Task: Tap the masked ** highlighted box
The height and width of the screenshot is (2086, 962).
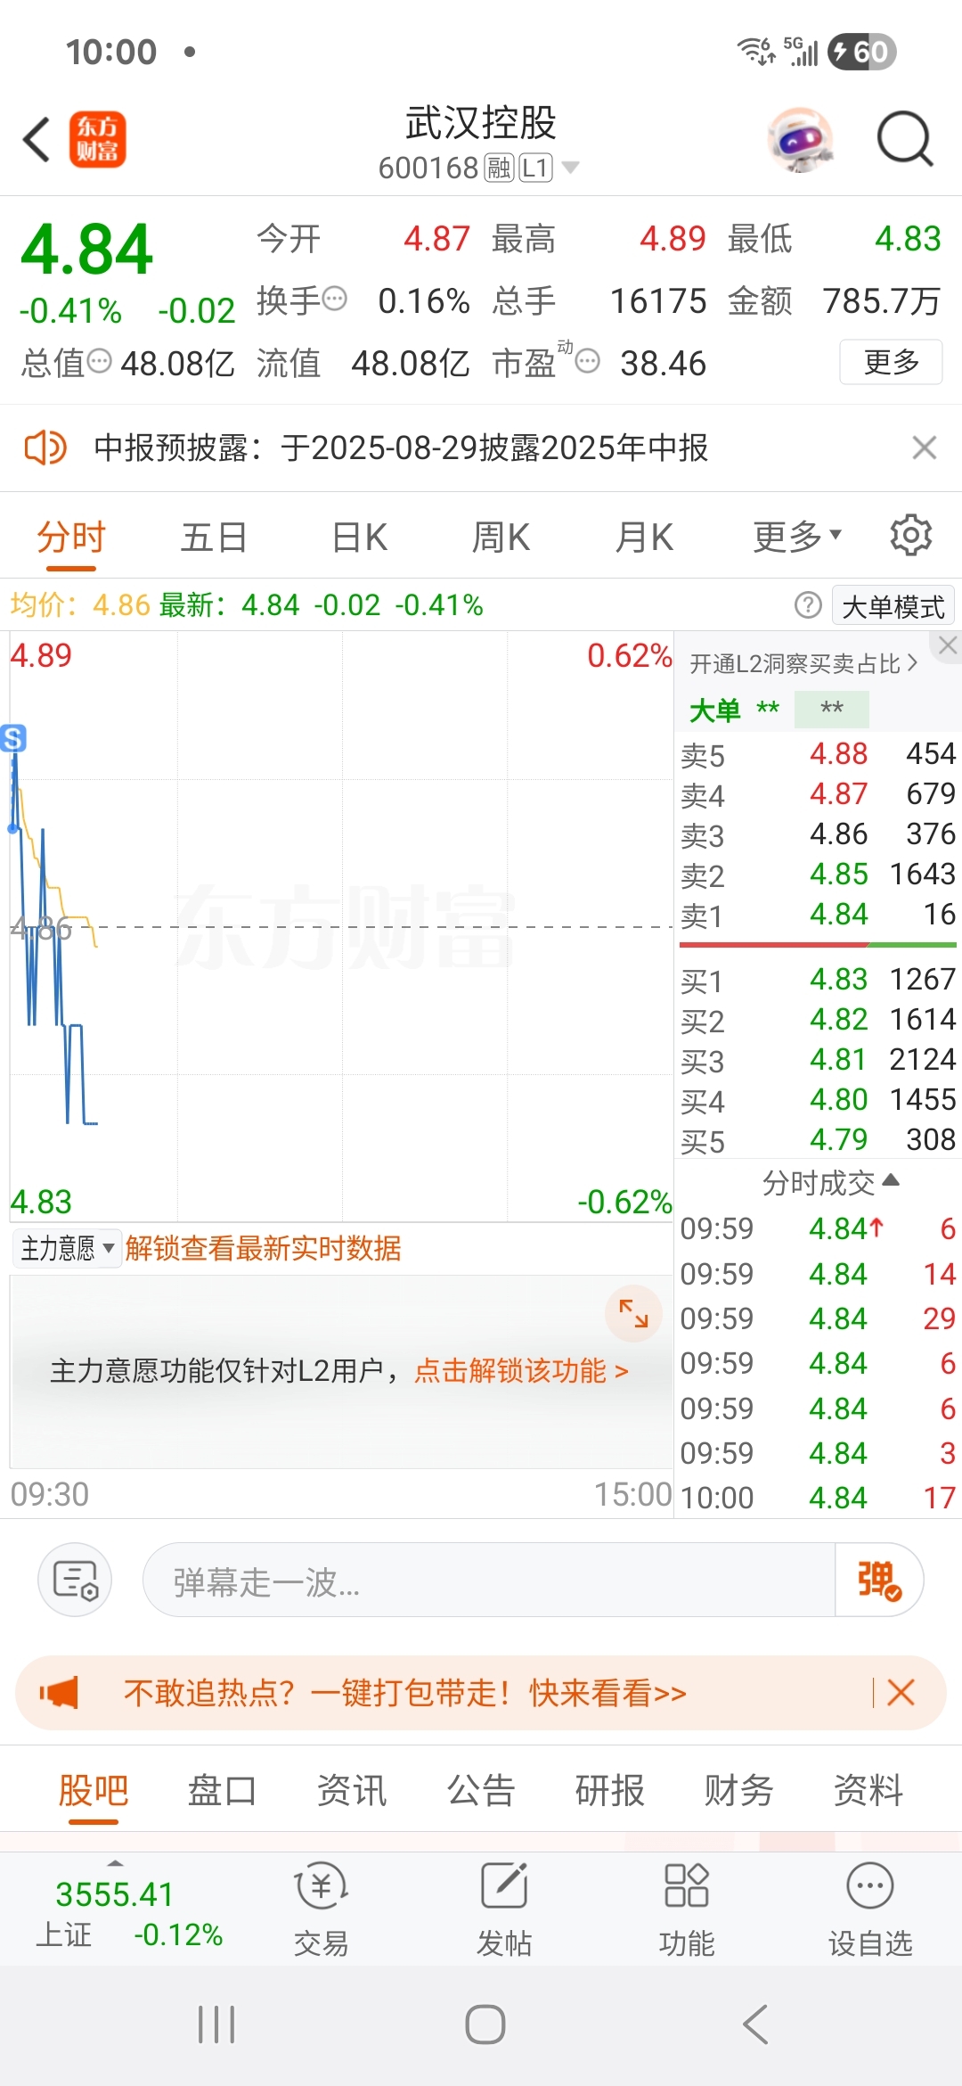Action: pos(832,710)
